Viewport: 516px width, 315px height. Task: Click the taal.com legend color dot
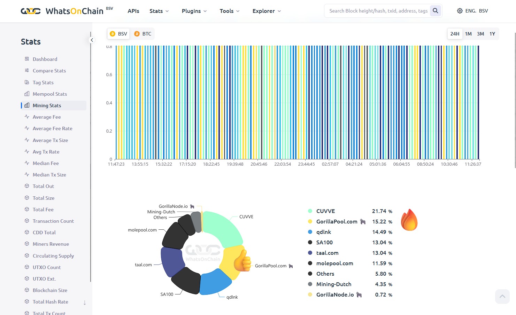pyautogui.click(x=310, y=253)
